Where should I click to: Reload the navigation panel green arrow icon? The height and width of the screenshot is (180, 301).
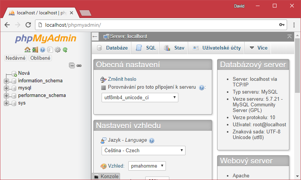pyautogui.click(x=65, y=50)
